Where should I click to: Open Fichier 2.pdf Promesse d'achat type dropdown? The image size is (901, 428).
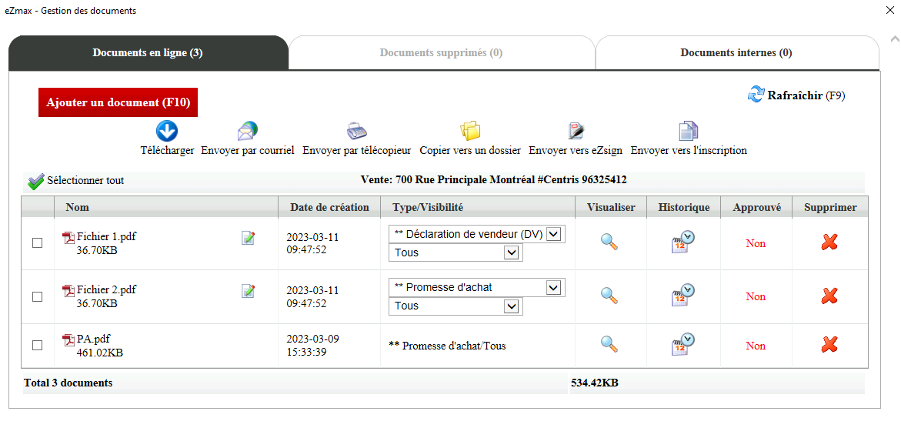pos(477,288)
